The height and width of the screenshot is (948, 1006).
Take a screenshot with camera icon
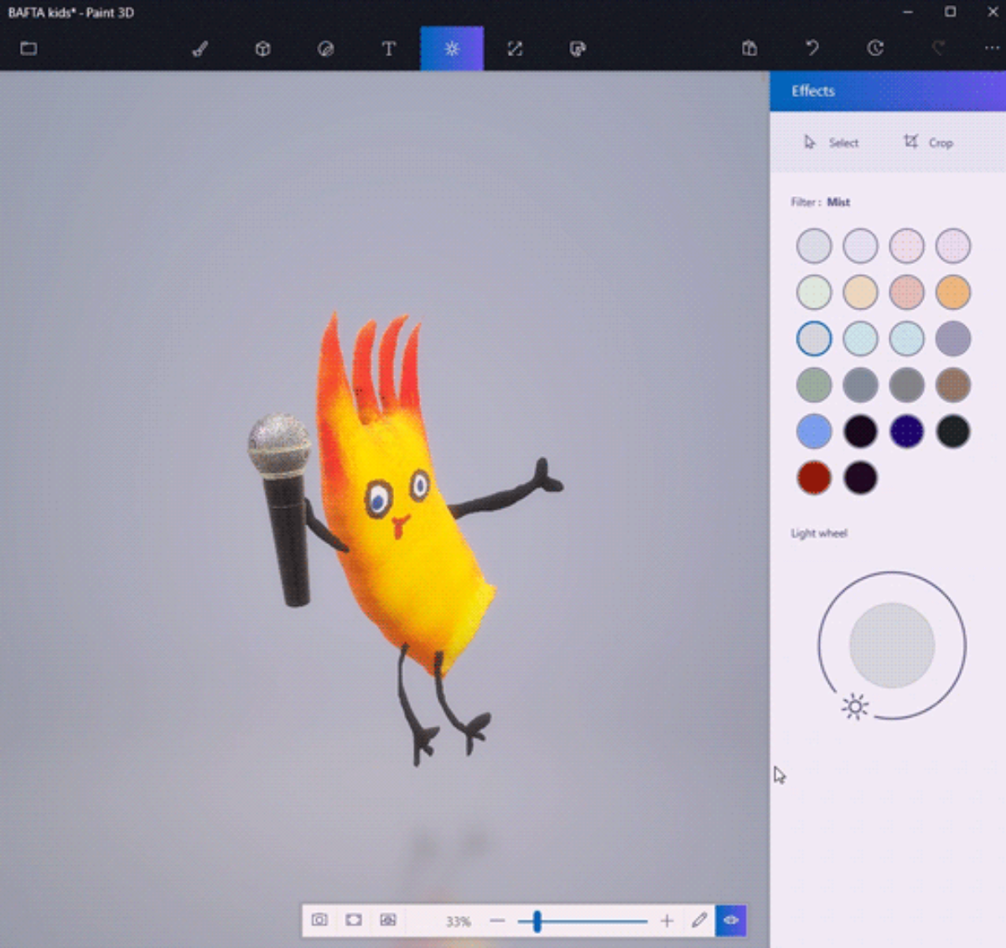click(x=319, y=920)
